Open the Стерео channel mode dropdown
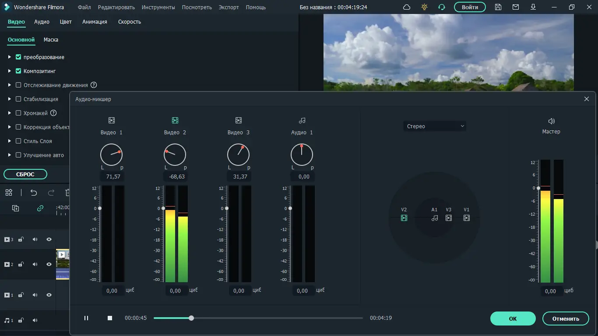598x336 pixels. tap(435, 126)
